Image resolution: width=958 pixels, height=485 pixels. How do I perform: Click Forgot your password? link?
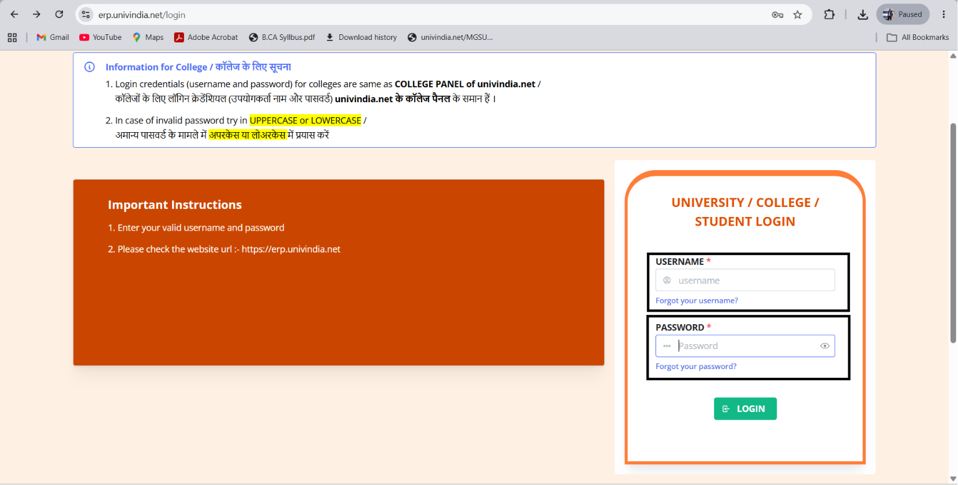(x=696, y=367)
